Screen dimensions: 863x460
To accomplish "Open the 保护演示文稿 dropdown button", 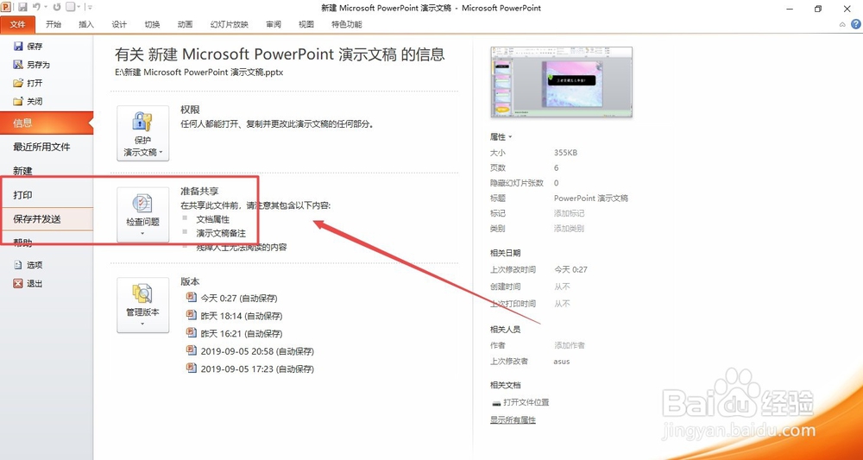I will (x=142, y=133).
